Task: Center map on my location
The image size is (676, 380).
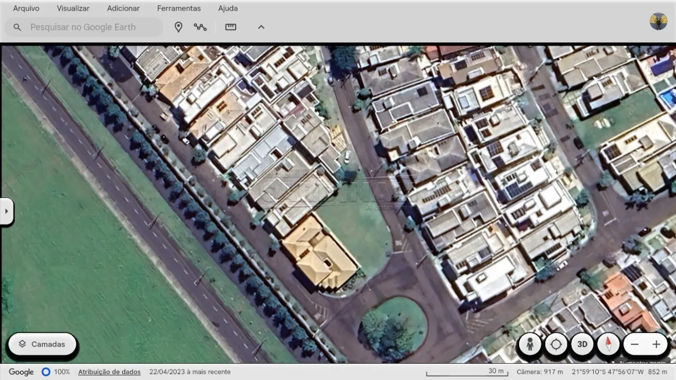Action: [556, 344]
